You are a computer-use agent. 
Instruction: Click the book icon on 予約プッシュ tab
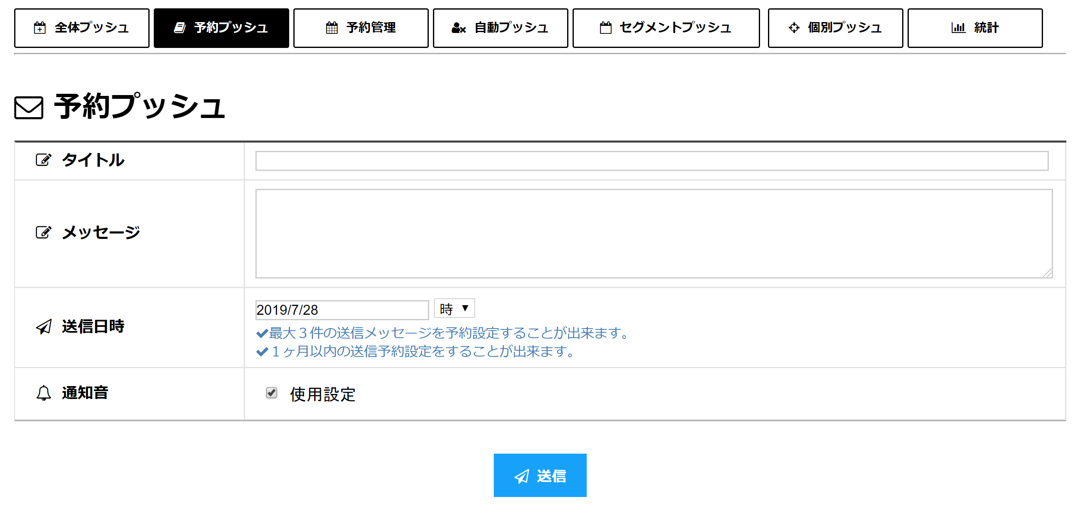coord(180,28)
